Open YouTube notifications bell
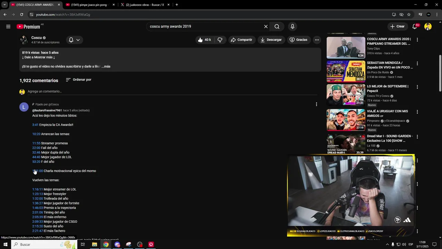 415,27
